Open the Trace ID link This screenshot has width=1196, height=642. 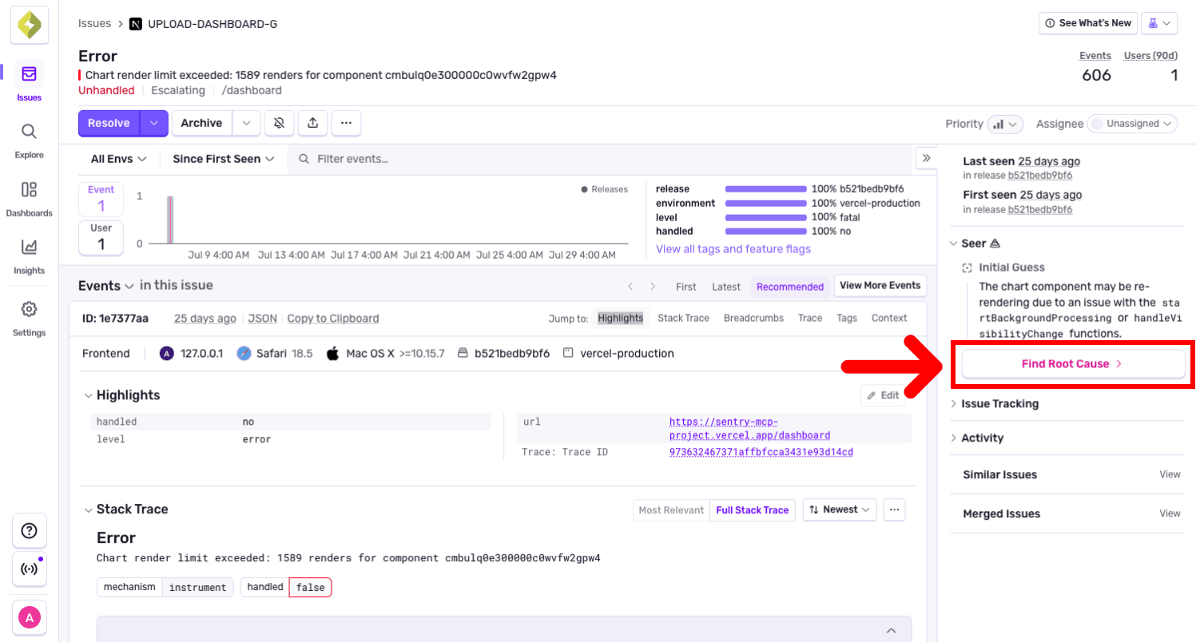tap(761, 452)
